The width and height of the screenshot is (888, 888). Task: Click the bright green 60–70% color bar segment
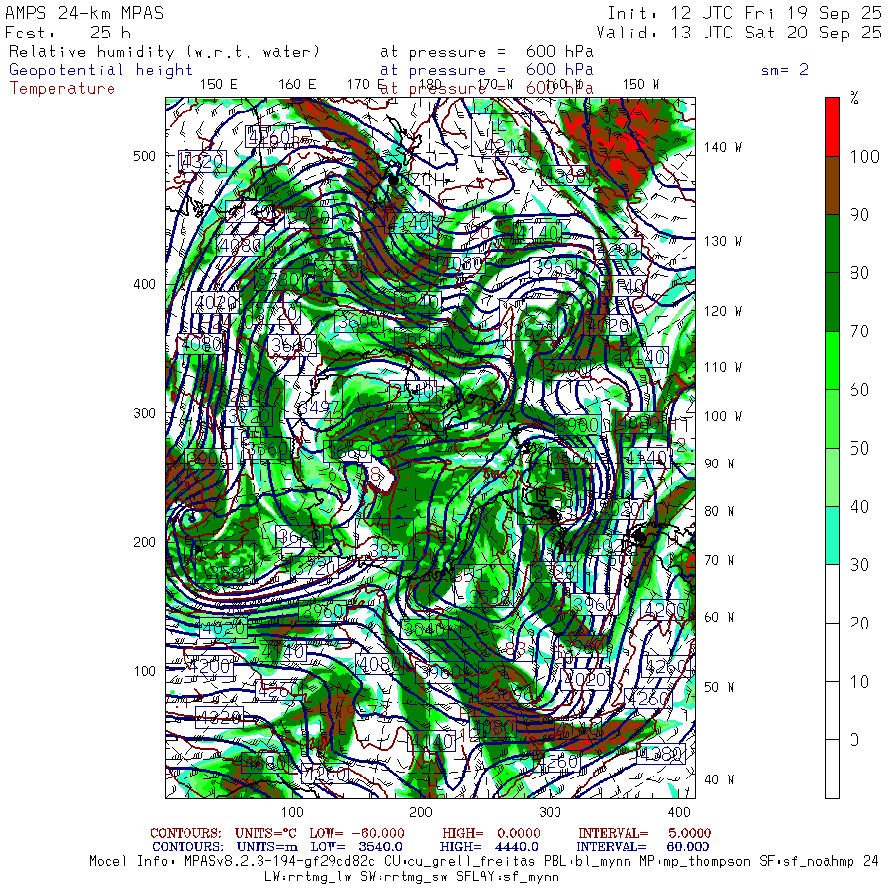[x=832, y=360]
